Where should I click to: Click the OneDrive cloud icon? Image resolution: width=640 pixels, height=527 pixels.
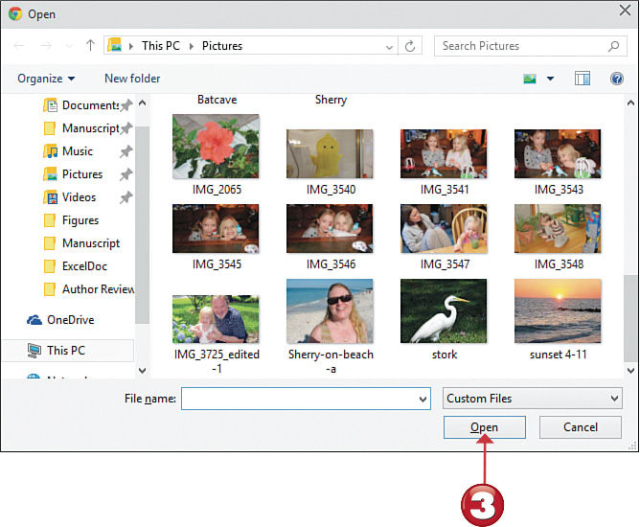coord(34,320)
